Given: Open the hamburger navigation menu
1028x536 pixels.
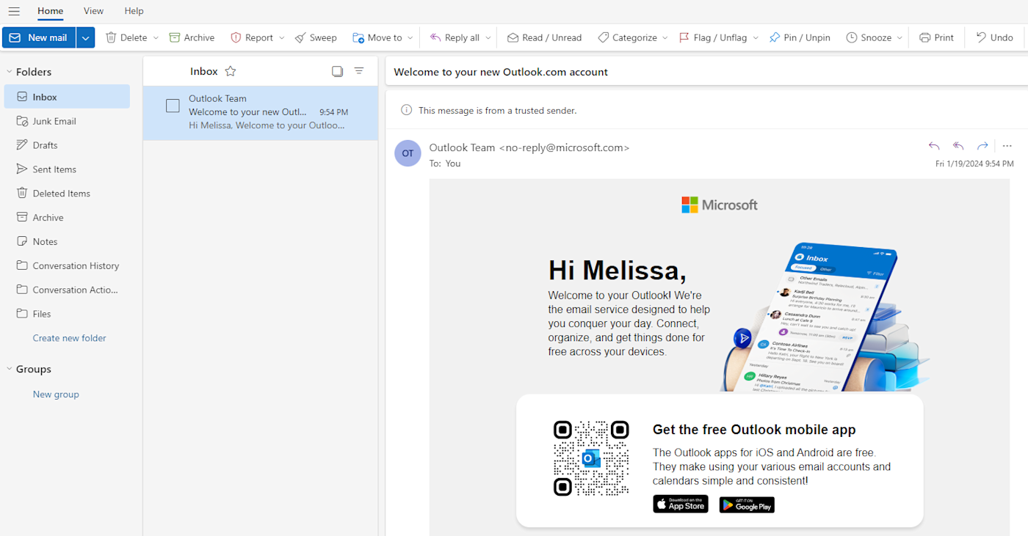Looking at the screenshot, I should click(x=14, y=11).
